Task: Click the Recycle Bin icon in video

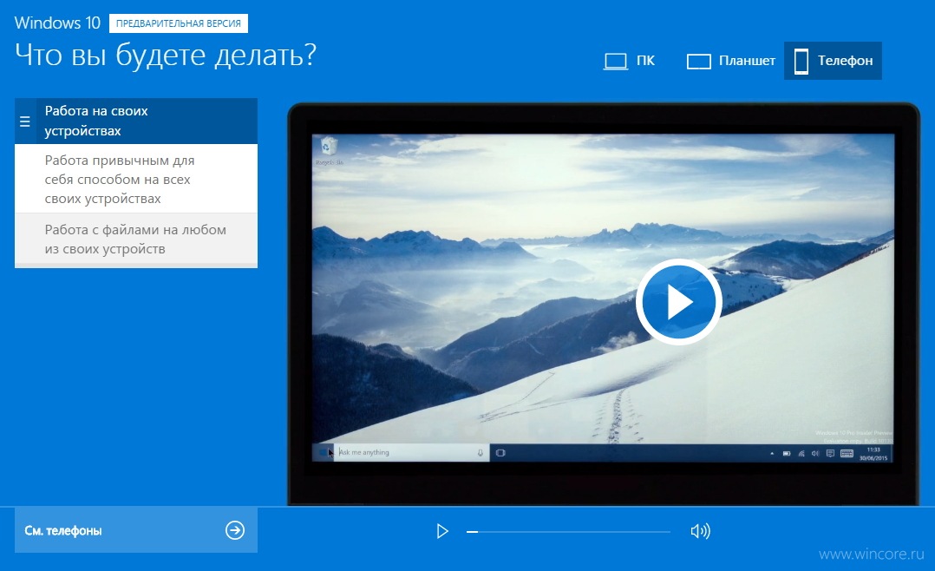Action: click(330, 150)
